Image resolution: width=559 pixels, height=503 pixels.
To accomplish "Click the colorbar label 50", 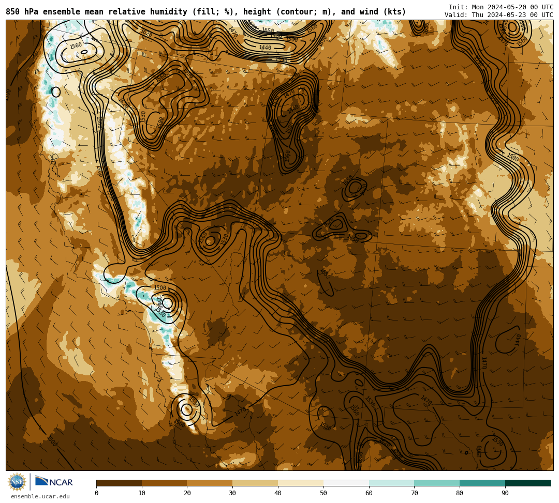I will coord(323,493).
